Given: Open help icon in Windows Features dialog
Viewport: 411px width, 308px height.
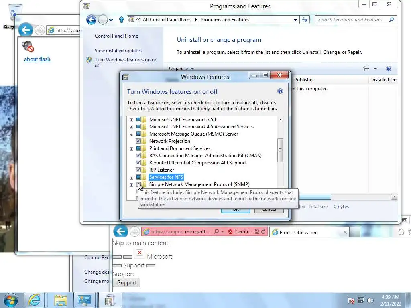Looking at the screenshot, I should click(280, 91).
